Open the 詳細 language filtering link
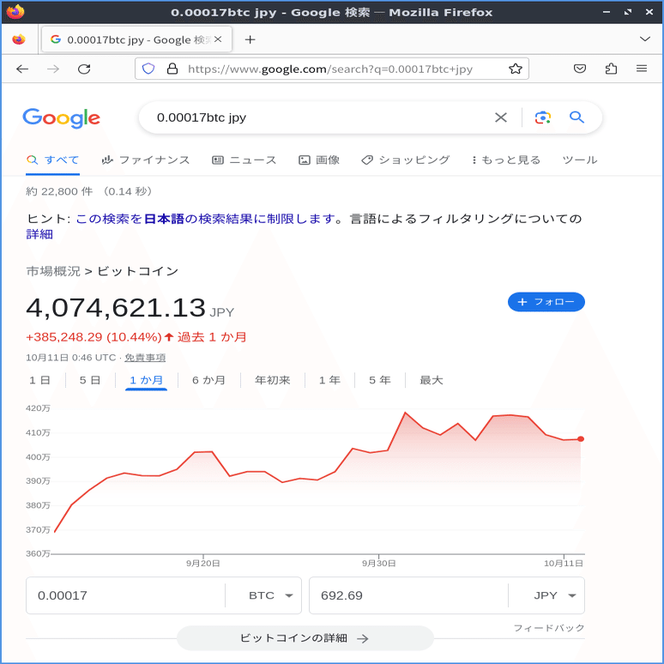Image resolution: width=664 pixels, height=664 pixels. (39, 234)
